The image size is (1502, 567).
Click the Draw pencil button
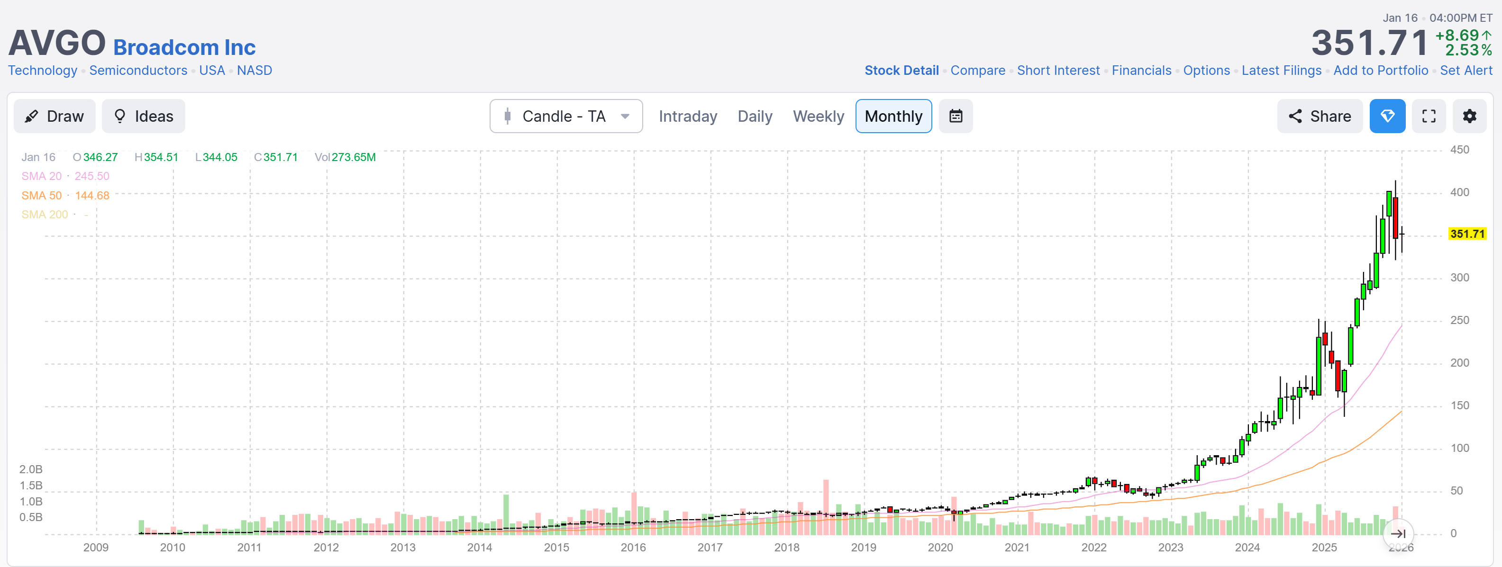54,116
